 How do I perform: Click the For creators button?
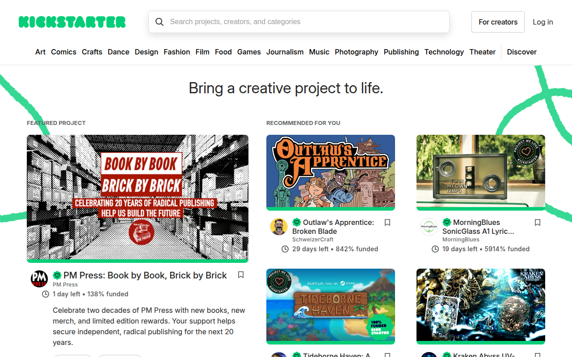tap(498, 22)
